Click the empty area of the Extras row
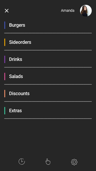This screenshot has width=96, height=171. (x=57, y=111)
